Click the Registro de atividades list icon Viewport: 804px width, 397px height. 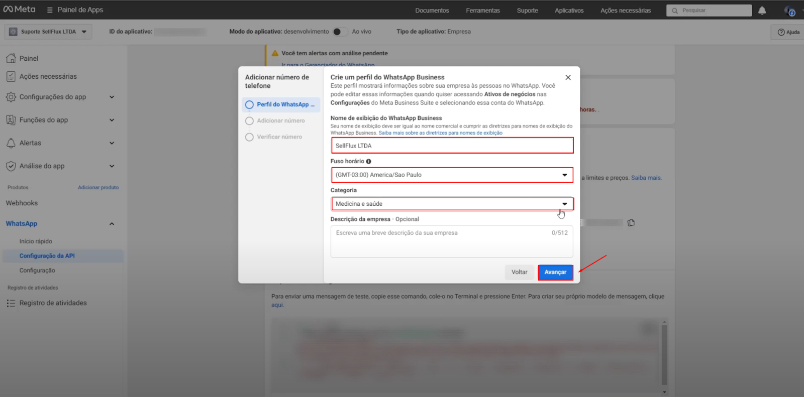click(x=11, y=303)
